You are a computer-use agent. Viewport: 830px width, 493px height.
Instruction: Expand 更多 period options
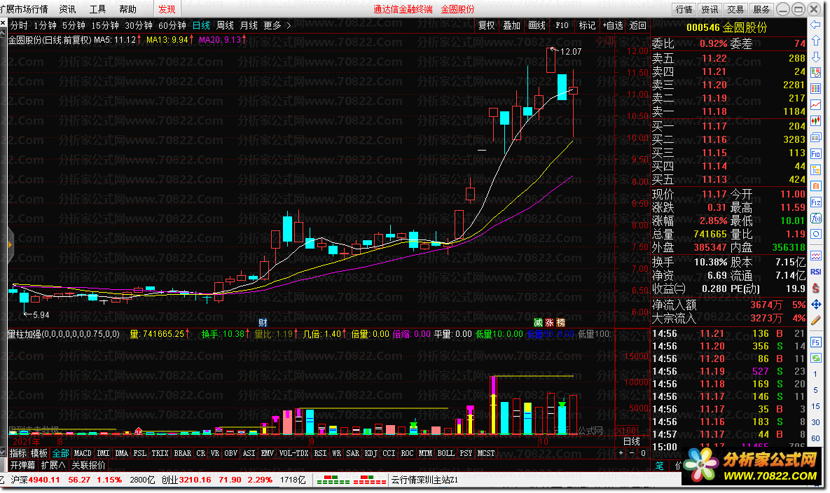277,25
